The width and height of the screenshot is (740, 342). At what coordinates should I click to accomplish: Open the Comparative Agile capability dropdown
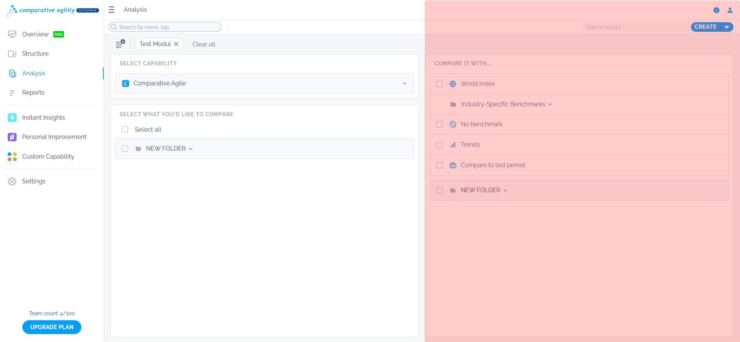click(264, 83)
